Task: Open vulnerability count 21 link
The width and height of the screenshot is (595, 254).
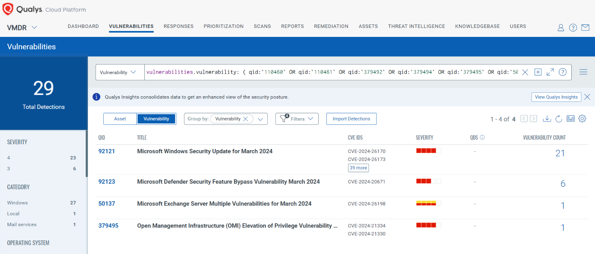Action: click(560, 154)
